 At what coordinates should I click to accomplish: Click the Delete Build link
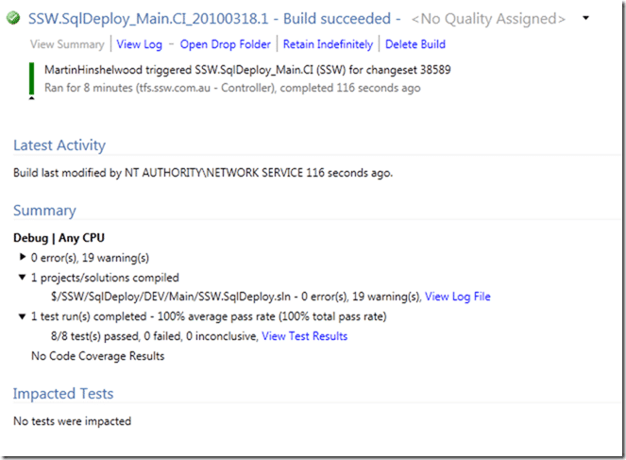point(415,44)
